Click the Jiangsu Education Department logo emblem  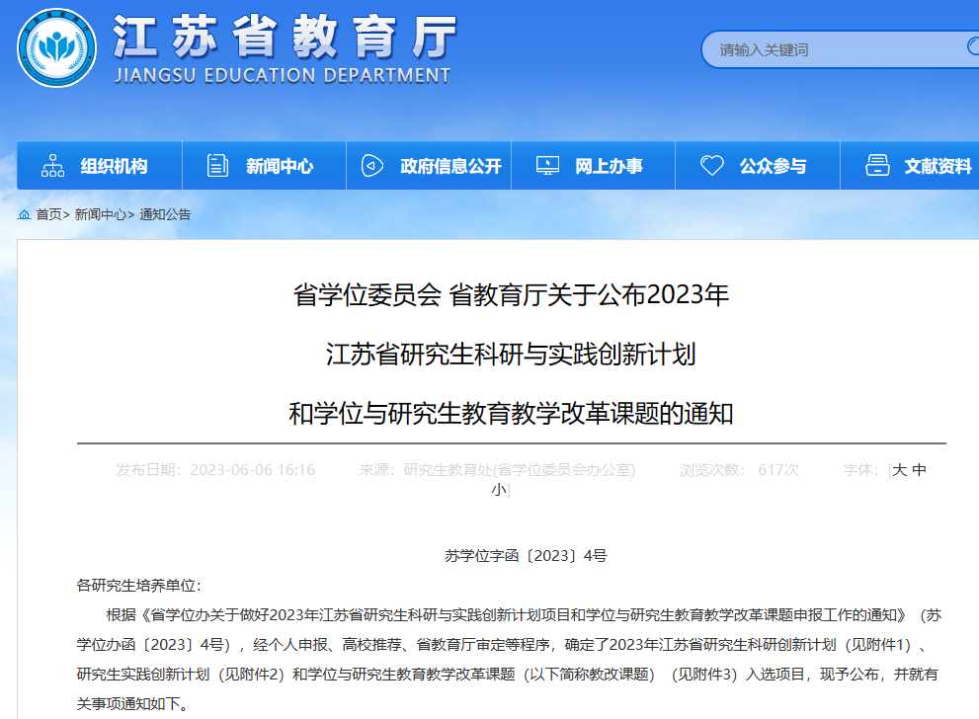(56, 47)
